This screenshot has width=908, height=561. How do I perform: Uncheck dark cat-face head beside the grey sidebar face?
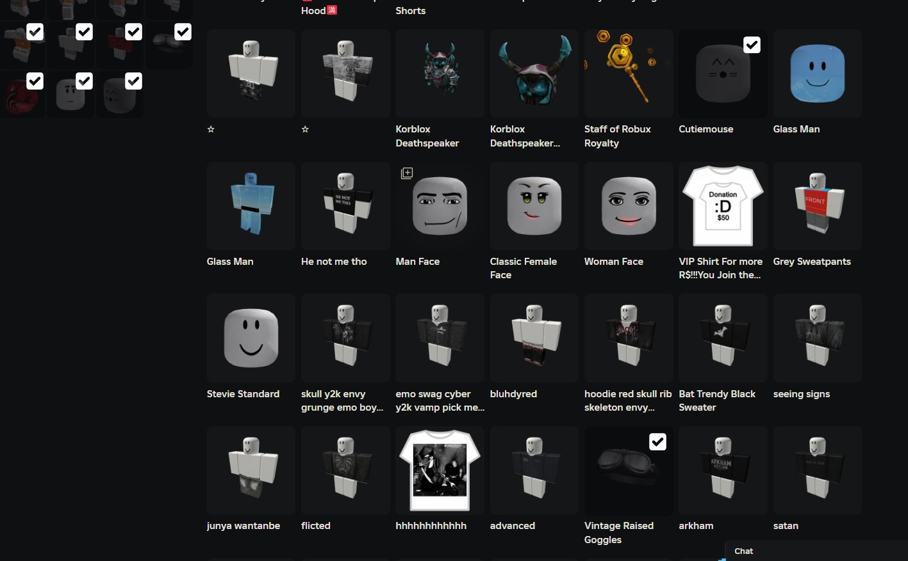click(134, 81)
